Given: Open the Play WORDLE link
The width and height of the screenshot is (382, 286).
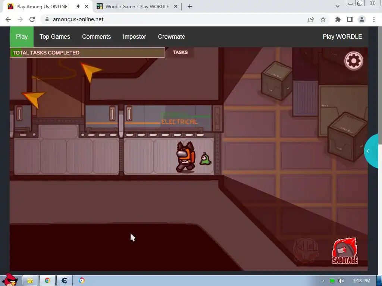Looking at the screenshot, I should click(x=342, y=37).
